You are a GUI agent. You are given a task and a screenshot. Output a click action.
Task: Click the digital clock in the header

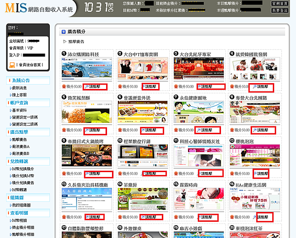(99, 7)
